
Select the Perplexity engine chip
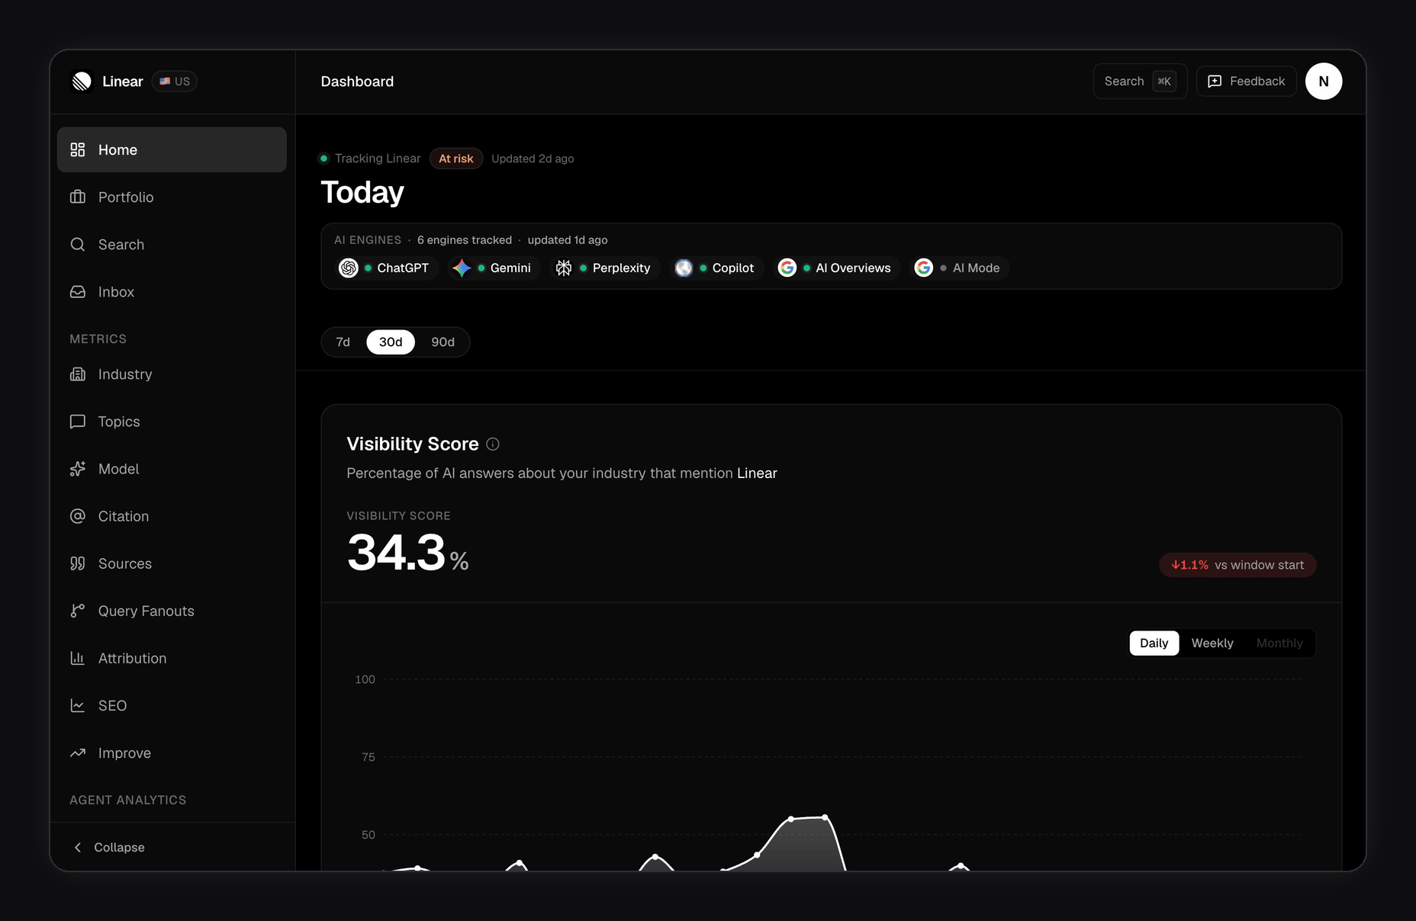pos(605,268)
